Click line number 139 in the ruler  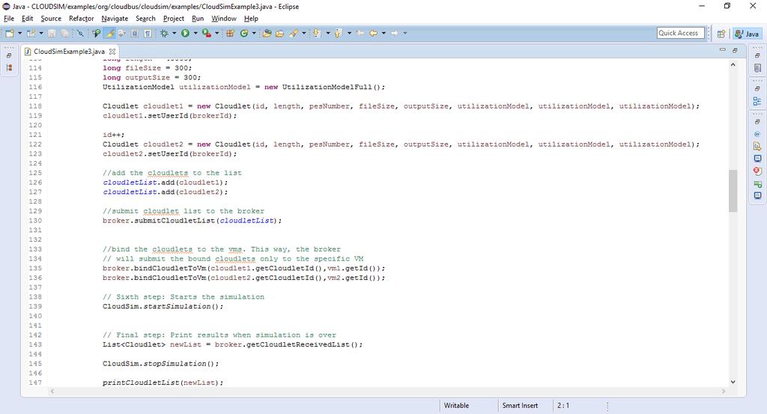pos(35,306)
